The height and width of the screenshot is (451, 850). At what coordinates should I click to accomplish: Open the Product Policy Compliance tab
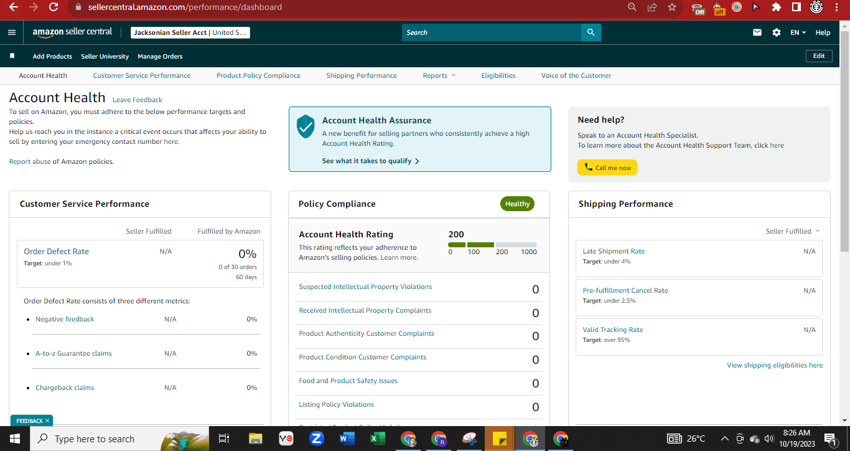(258, 75)
